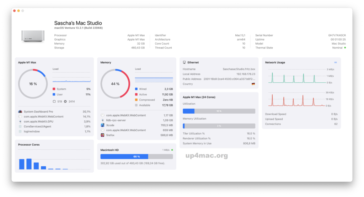Viewport: 364px width, 197px height.
Task: Select the CoreServicesUIAgent 1,8% row
Action: tap(54, 126)
